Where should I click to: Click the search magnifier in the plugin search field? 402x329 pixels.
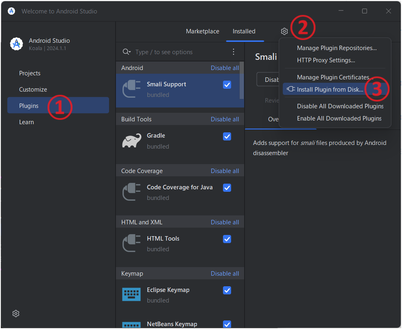126,52
